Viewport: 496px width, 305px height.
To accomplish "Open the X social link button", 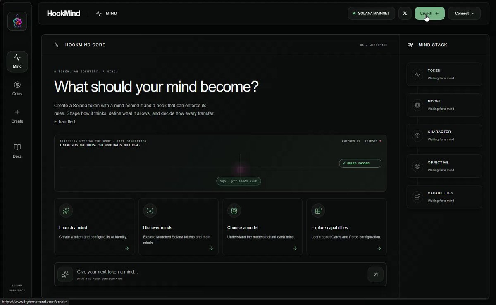I will [x=405, y=14].
